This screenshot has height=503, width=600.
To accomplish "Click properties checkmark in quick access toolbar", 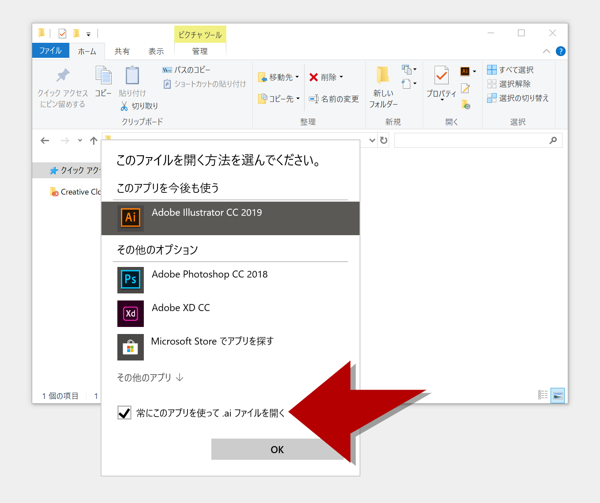I will tap(62, 33).
